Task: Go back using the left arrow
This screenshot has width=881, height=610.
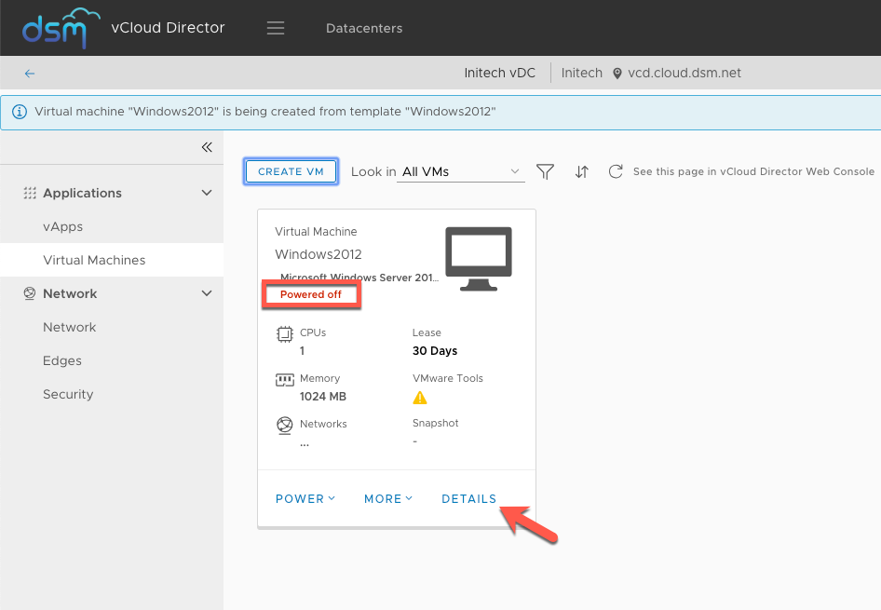Action: [30, 74]
